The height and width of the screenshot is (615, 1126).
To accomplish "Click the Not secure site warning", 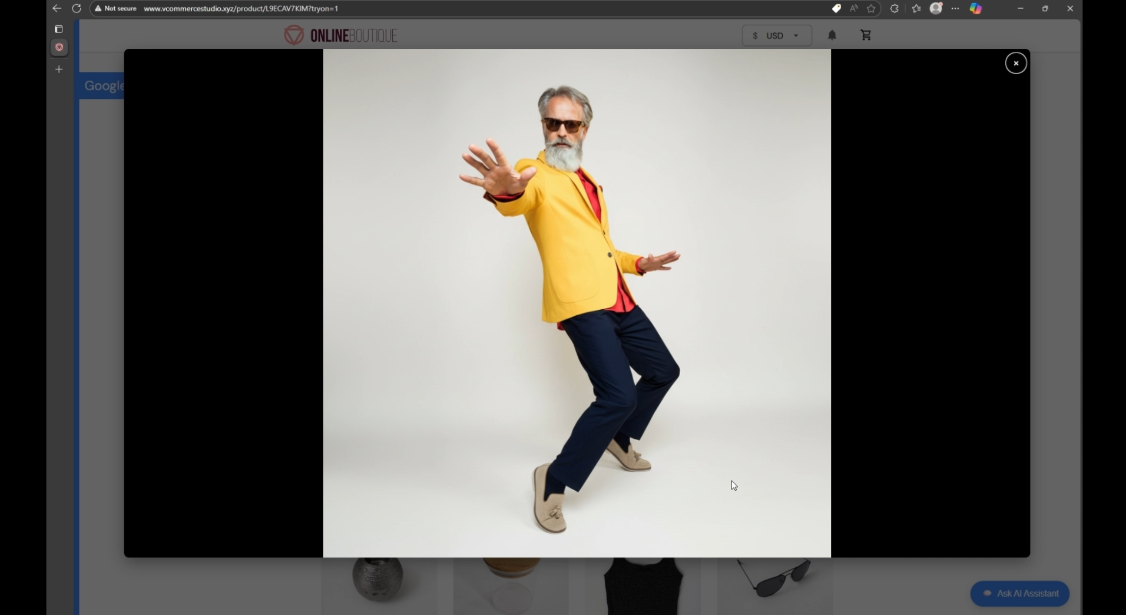I will click(115, 8).
